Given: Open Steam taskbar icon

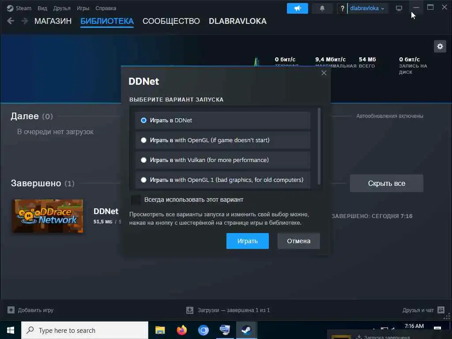Looking at the screenshot, I should (246, 330).
